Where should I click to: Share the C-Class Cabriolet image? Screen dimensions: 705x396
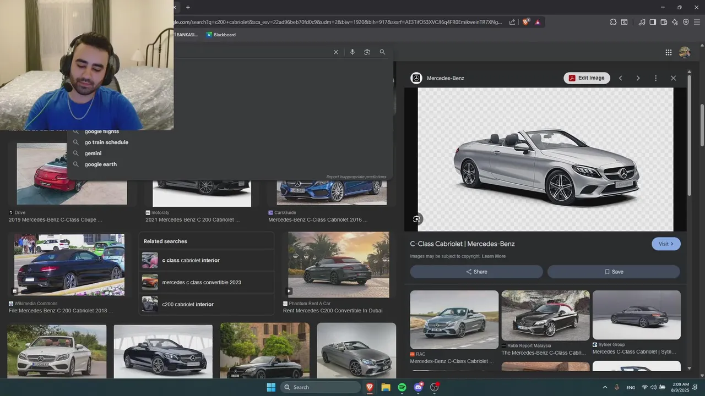pos(476,272)
